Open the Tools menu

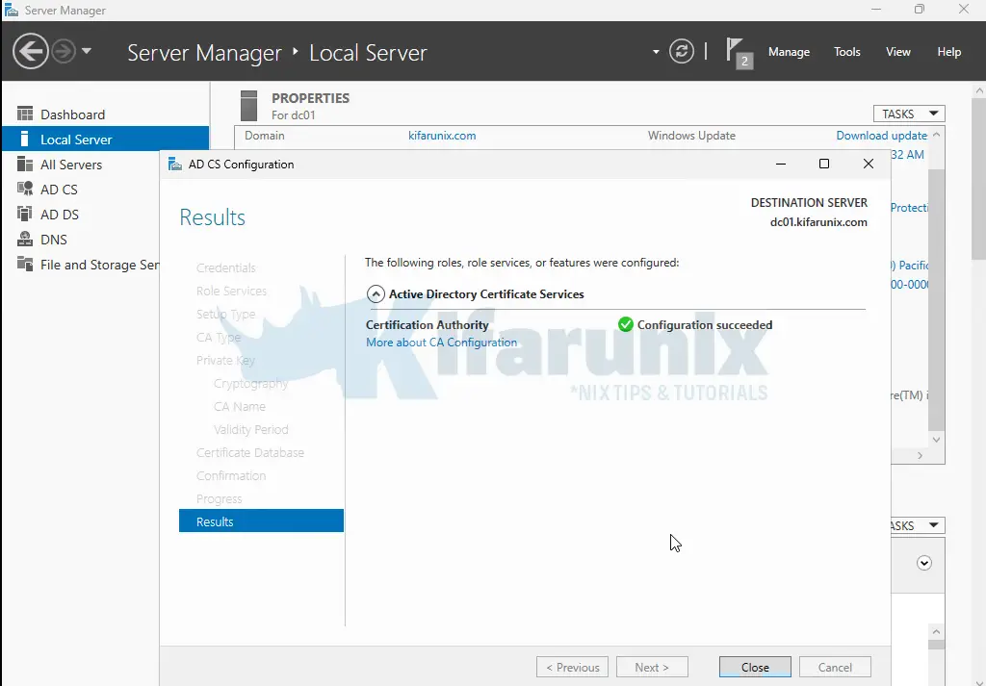pos(846,52)
